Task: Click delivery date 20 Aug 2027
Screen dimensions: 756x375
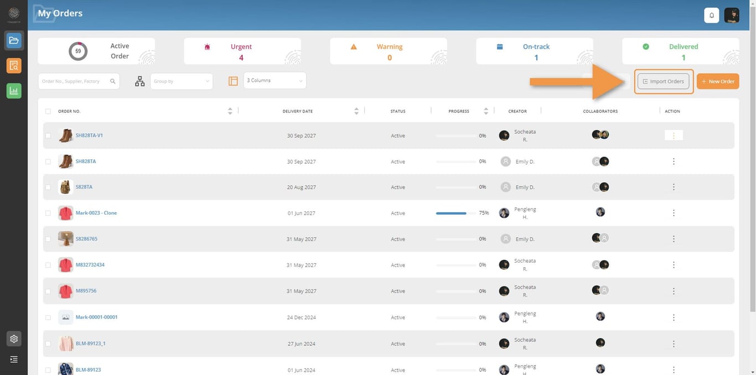Action: click(x=301, y=187)
